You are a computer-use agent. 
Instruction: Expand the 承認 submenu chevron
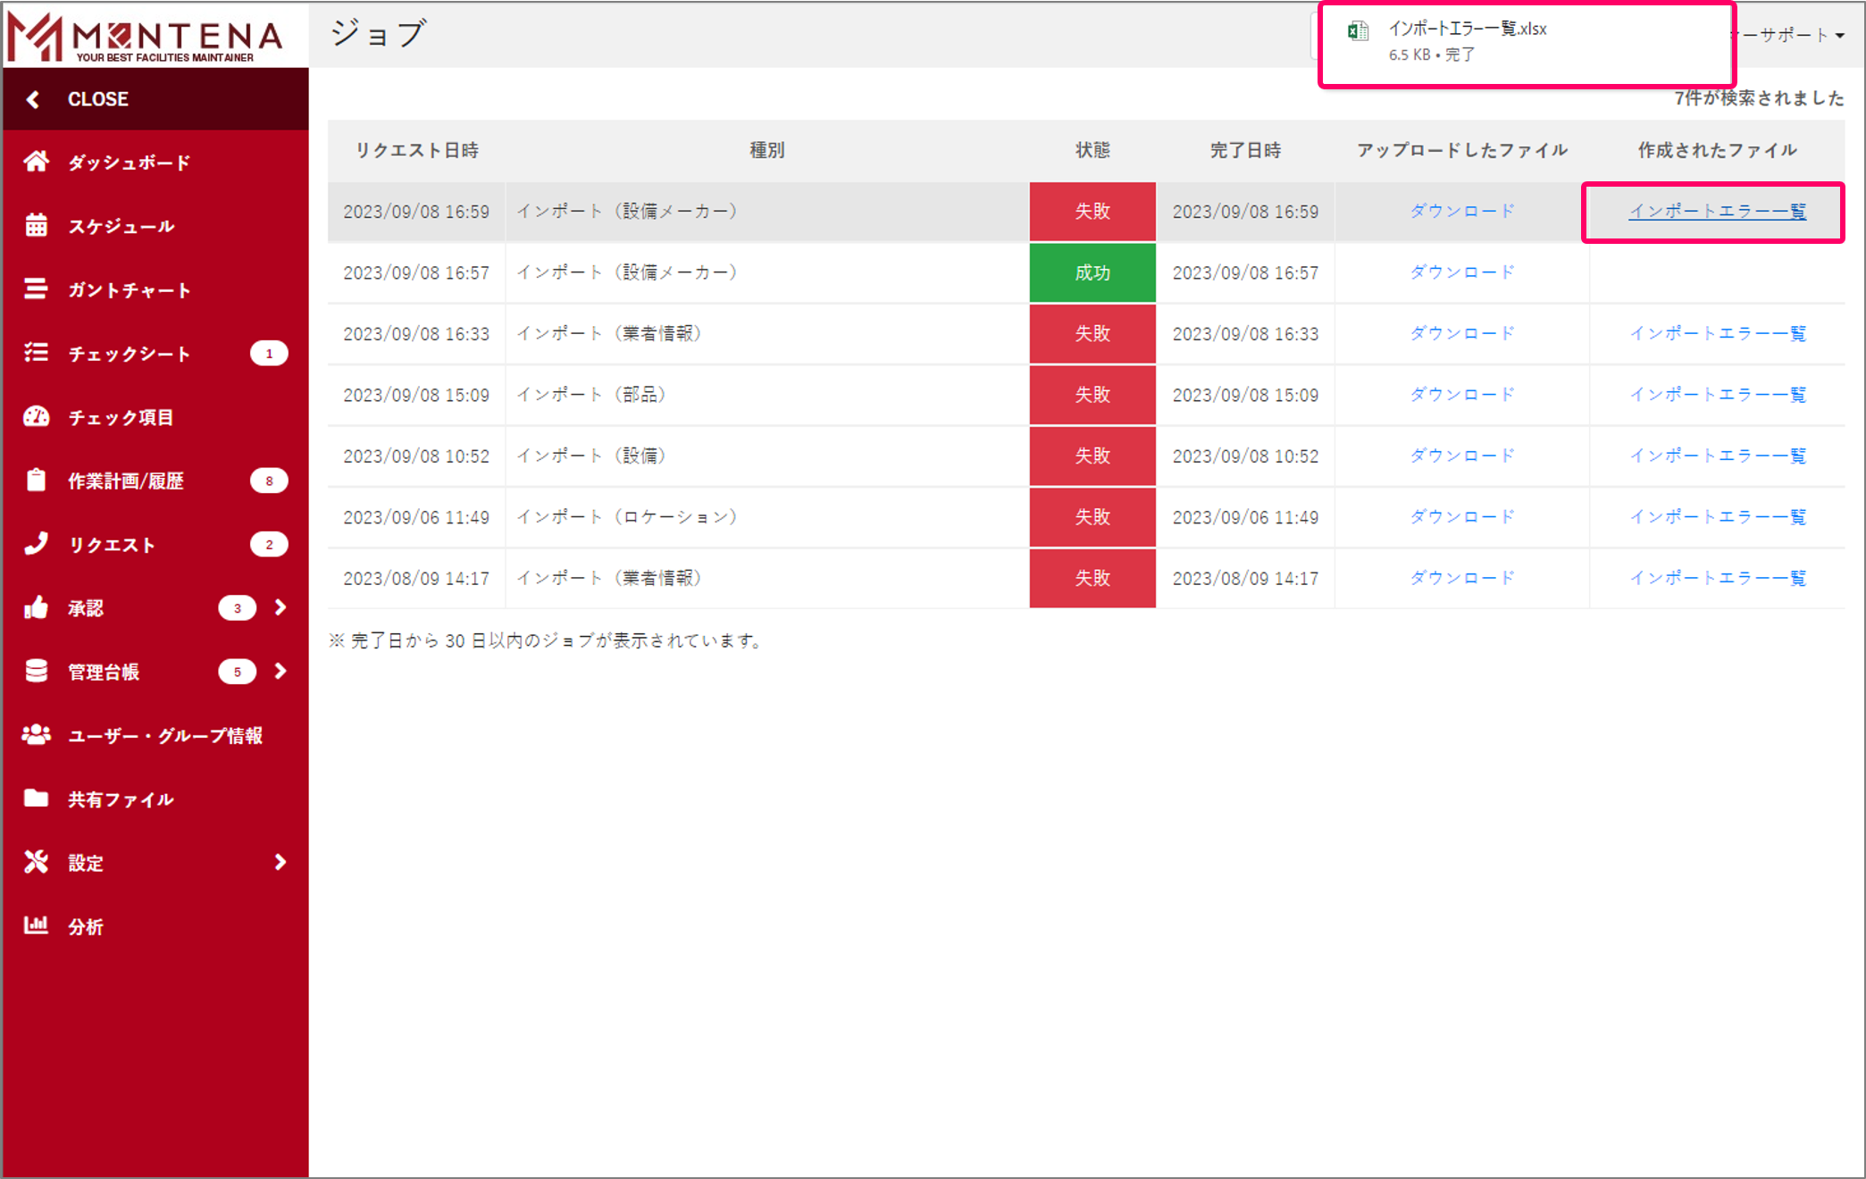tap(280, 607)
